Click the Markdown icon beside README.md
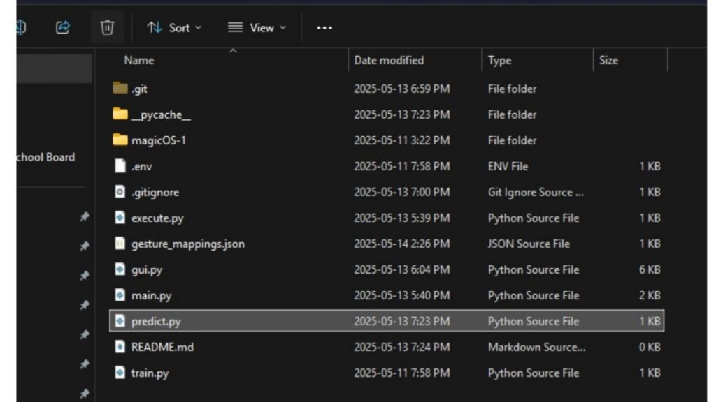 click(x=120, y=347)
